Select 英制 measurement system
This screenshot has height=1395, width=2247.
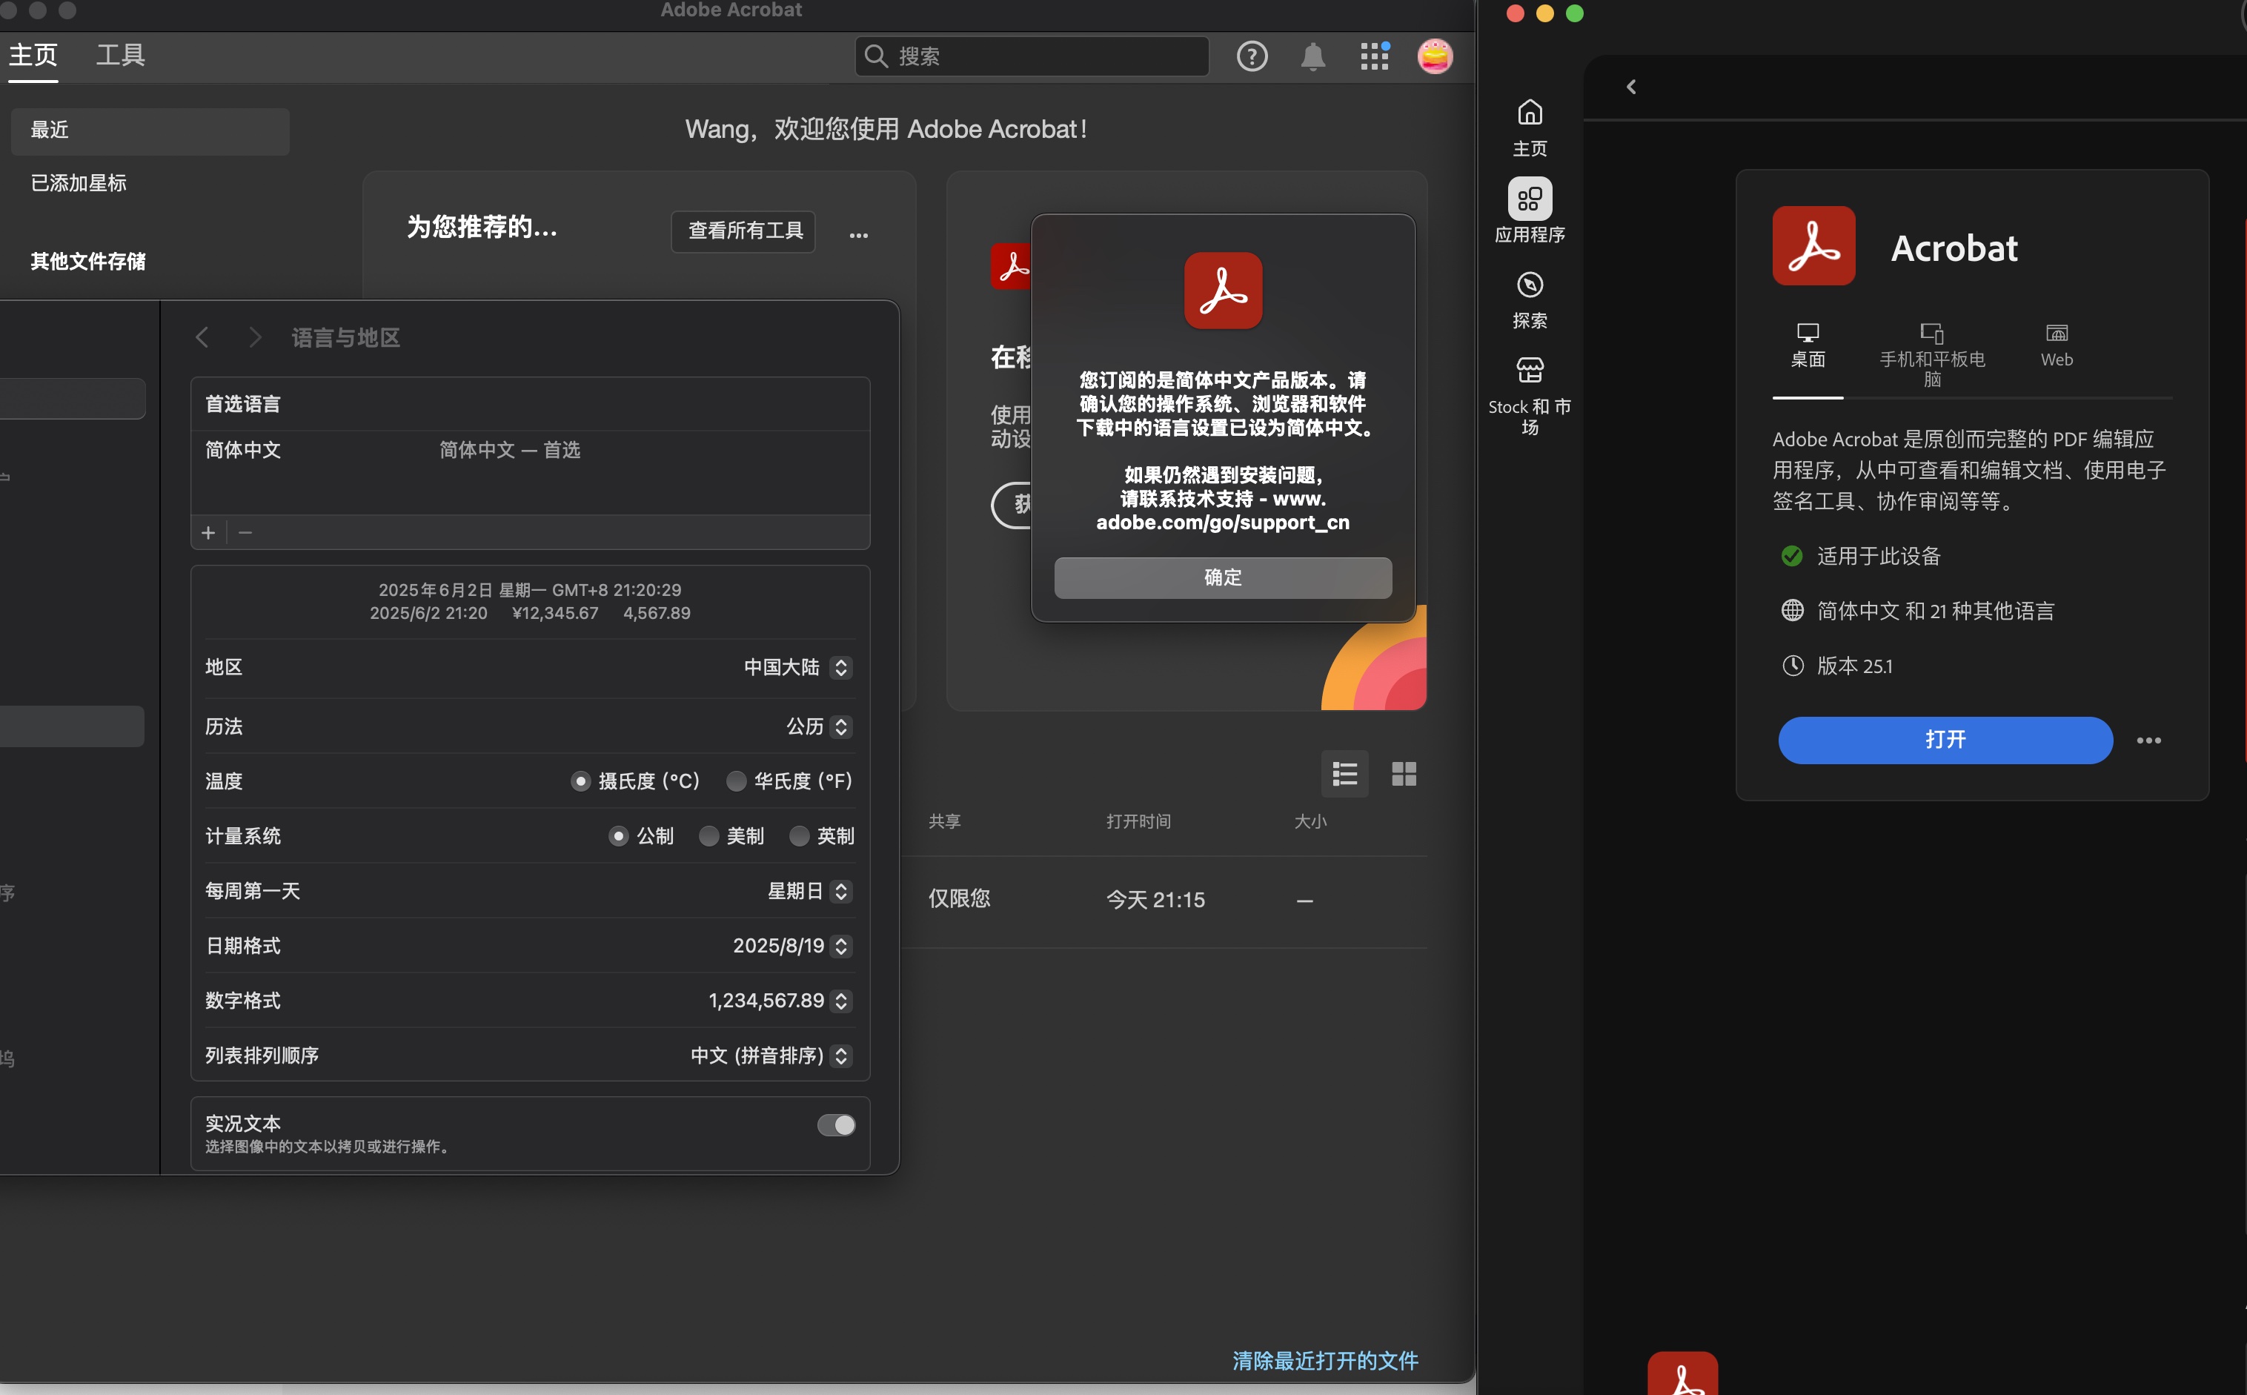(x=799, y=836)
